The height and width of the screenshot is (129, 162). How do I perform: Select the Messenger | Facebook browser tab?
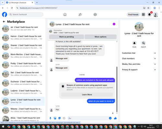pyautogui.click(x=20, y=3)
